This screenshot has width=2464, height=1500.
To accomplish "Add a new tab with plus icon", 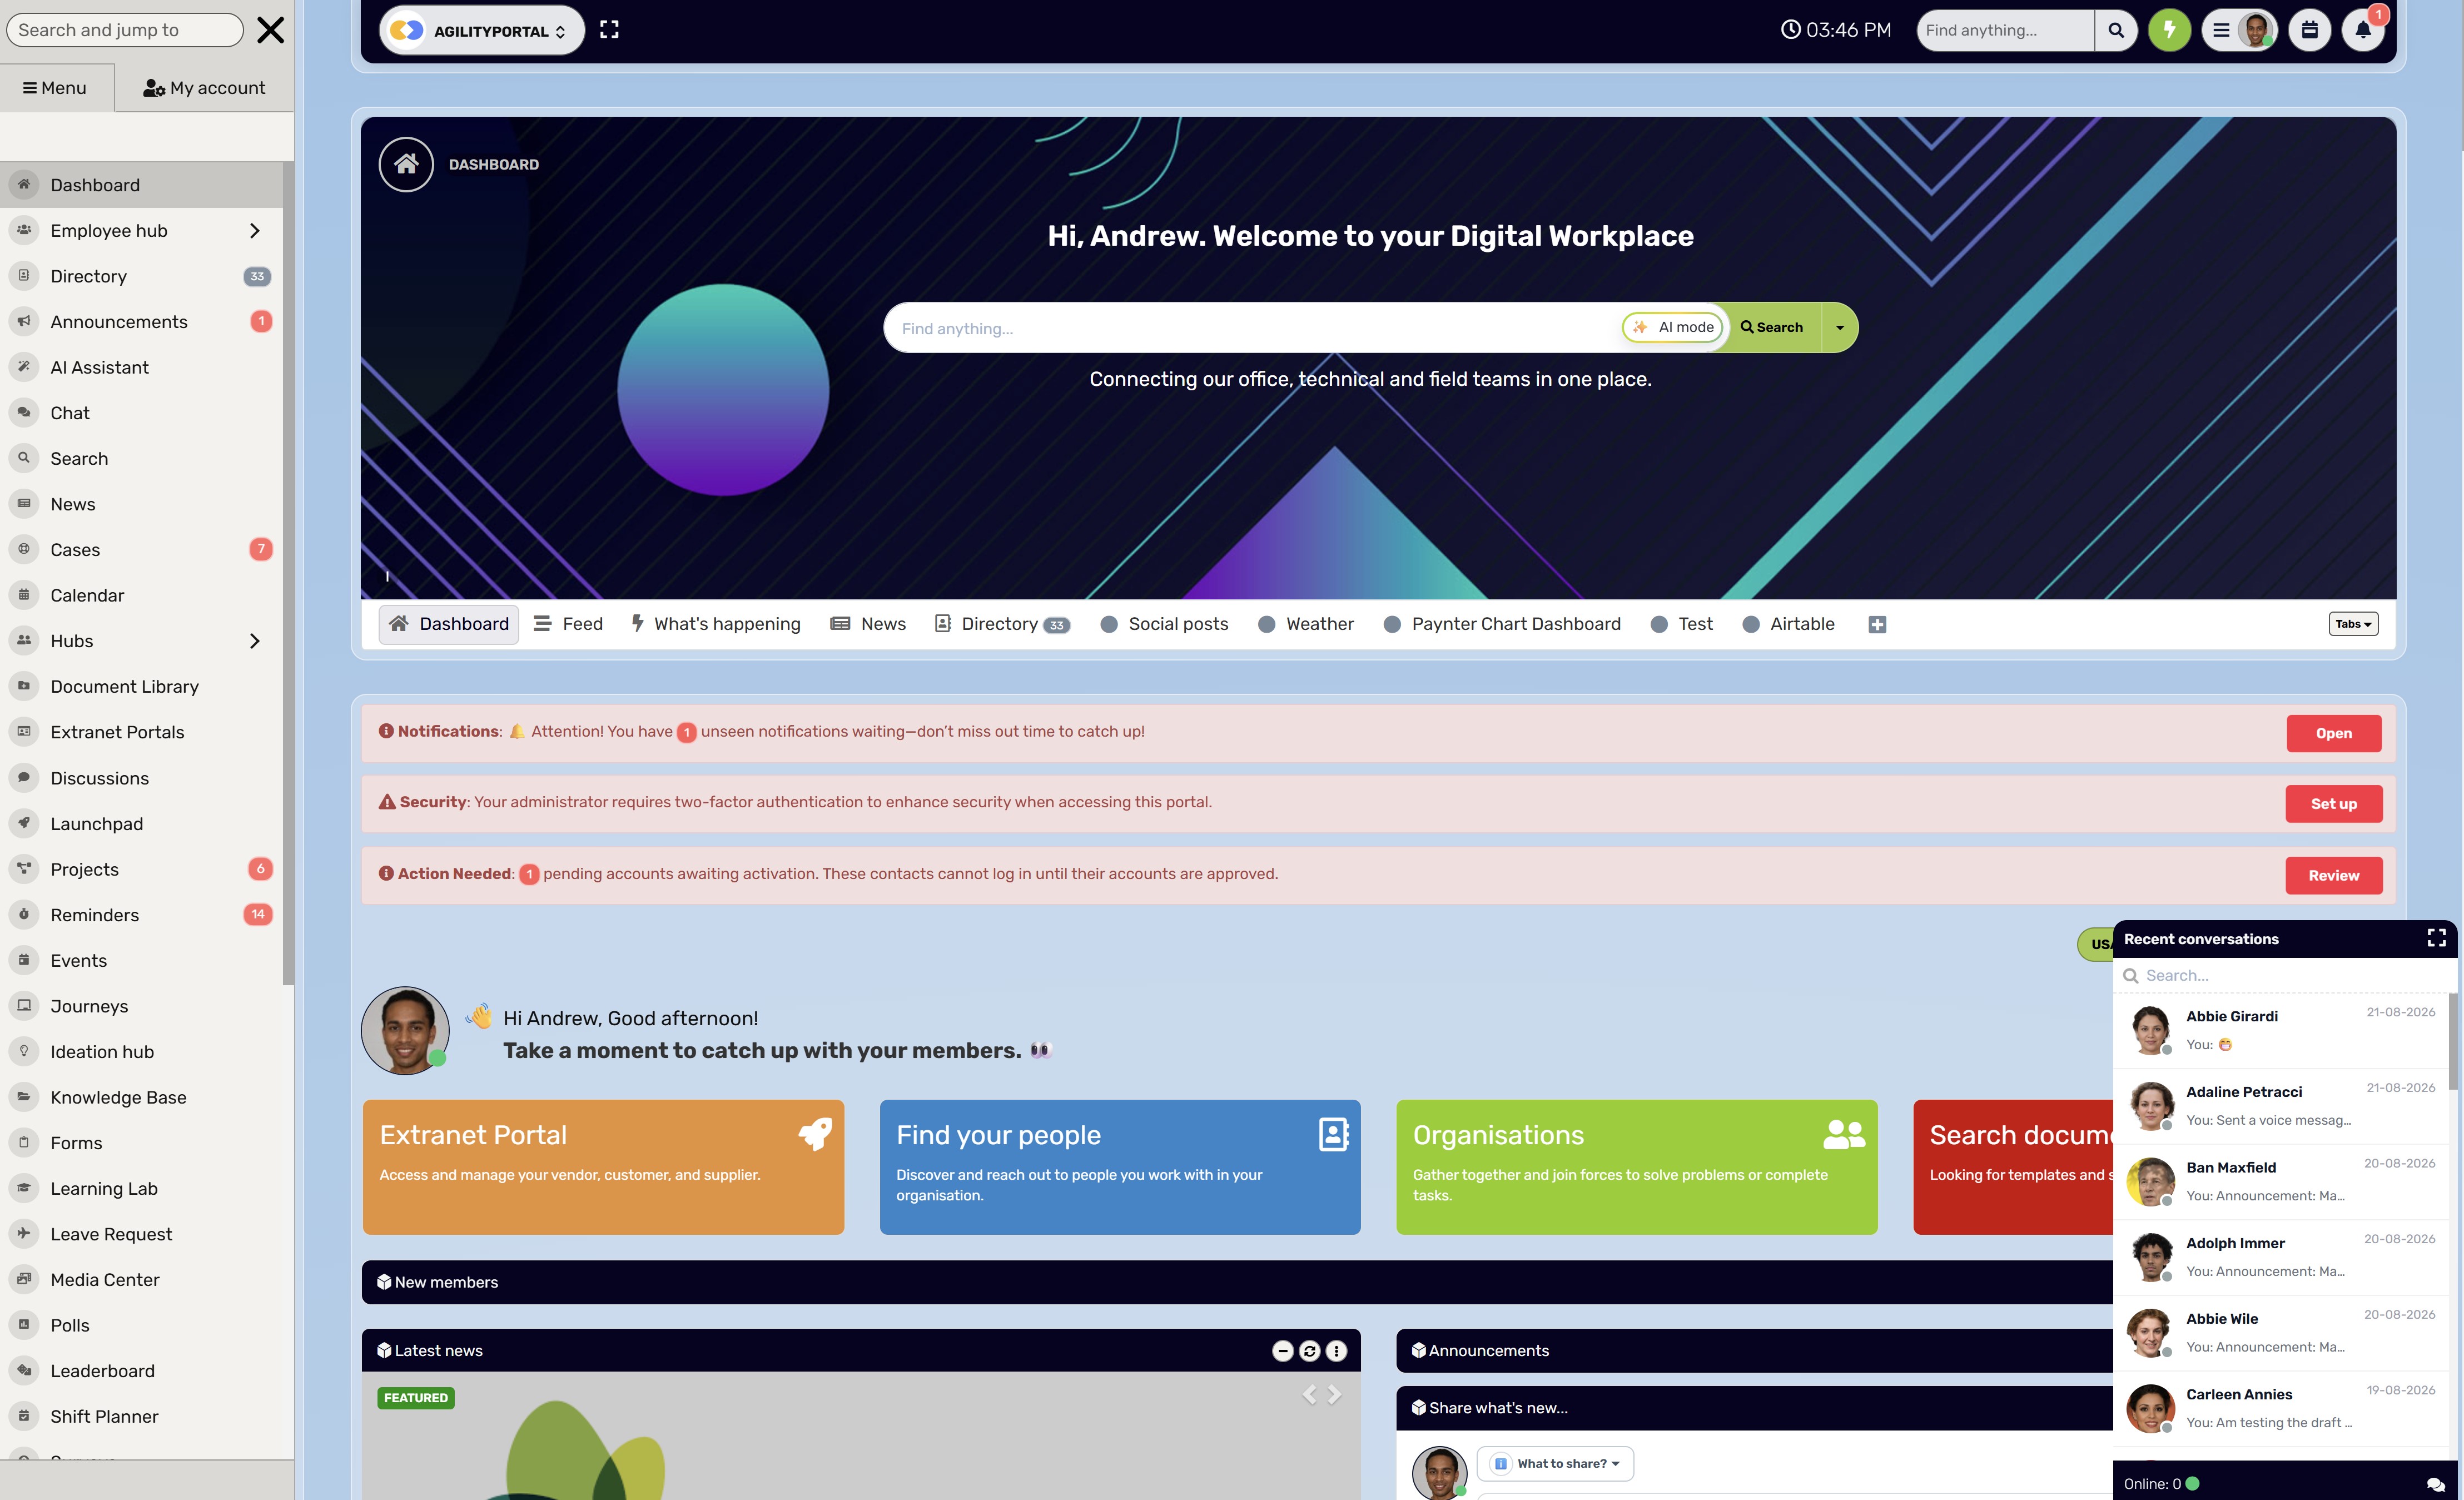I will (1877, 624).
